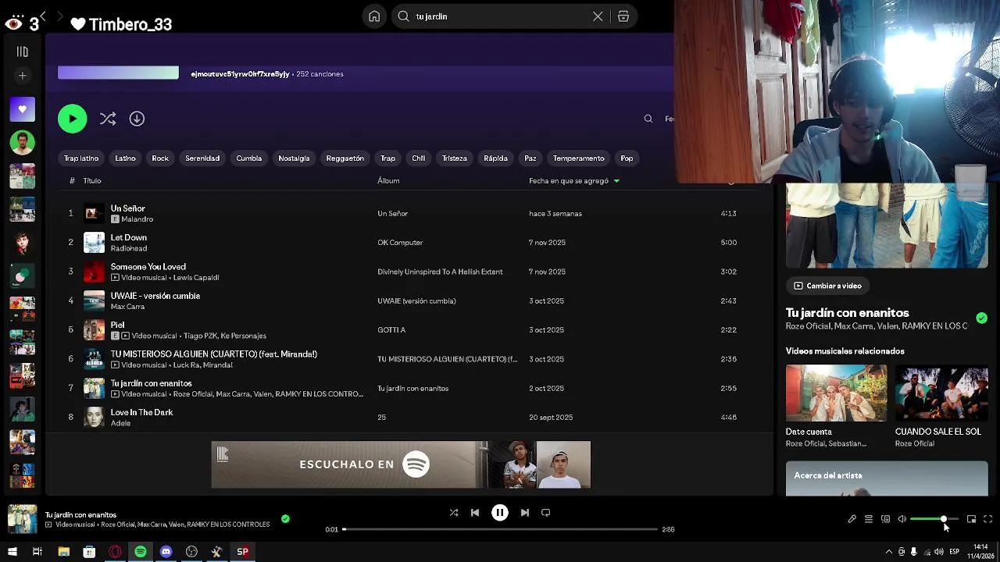
Task: Open related video CUANDO SALE EL SOL
Action: [x=941, y=406]
